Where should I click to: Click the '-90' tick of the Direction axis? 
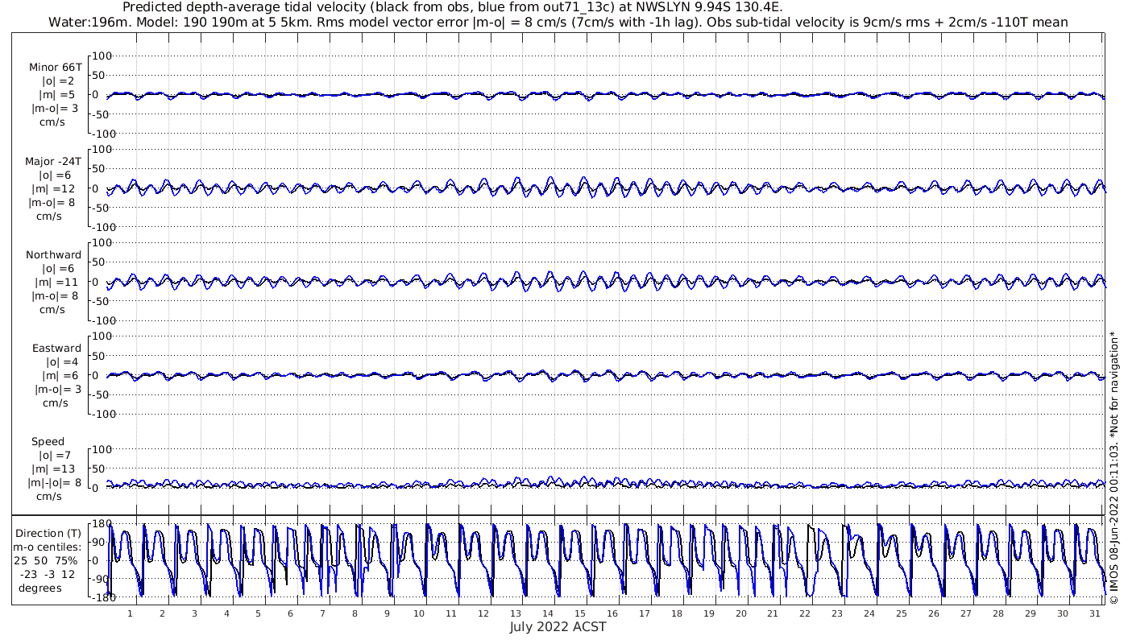click(101, 578)
